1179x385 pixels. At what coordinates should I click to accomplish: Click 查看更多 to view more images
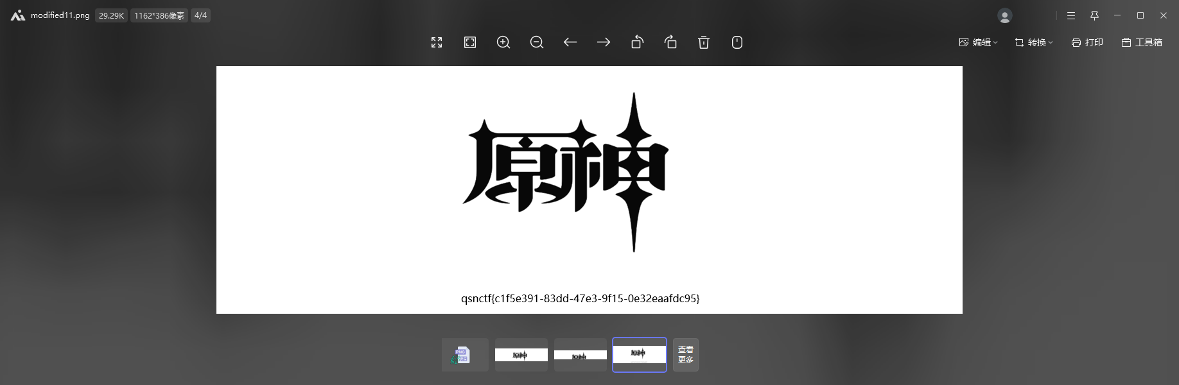[686, 355]
